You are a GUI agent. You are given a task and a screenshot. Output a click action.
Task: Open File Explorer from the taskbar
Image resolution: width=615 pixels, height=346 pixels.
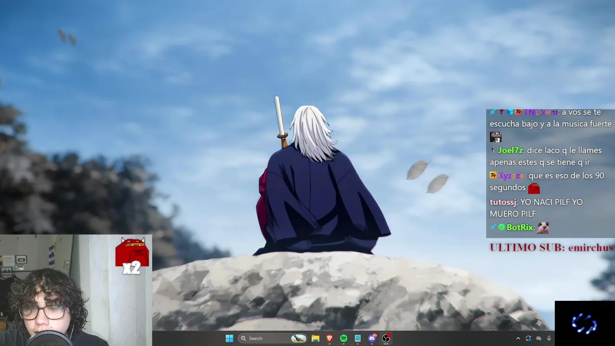[315, 338]
